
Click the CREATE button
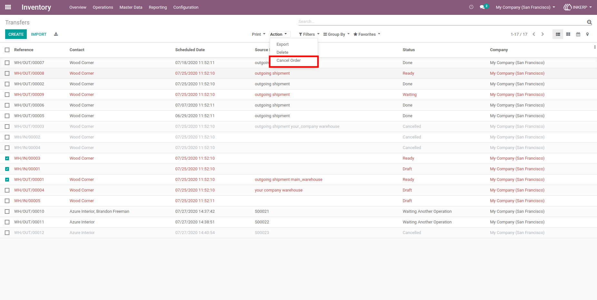tap(16, 34)
